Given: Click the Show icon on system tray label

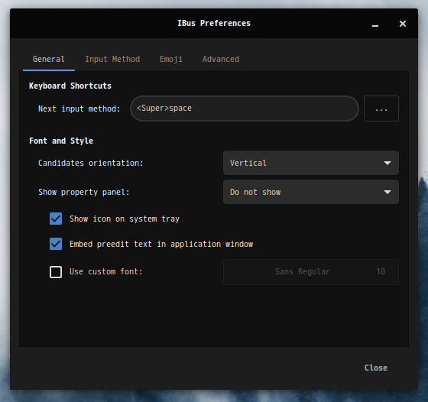Looking at the screenshot, I should coord(125,219).
